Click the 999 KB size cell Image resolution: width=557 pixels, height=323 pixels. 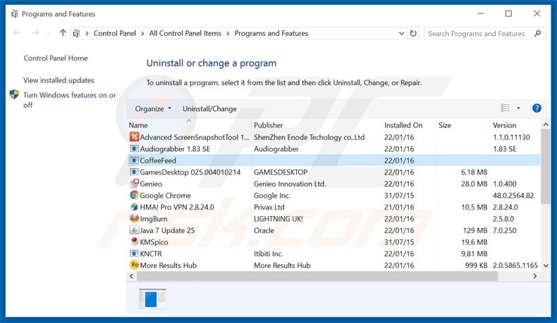476,265
